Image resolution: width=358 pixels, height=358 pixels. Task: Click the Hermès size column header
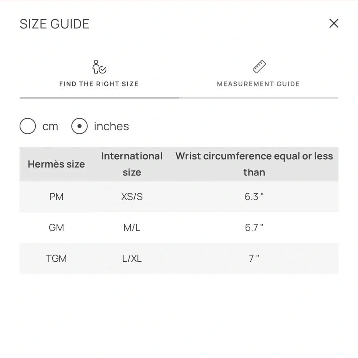point(56,164)
